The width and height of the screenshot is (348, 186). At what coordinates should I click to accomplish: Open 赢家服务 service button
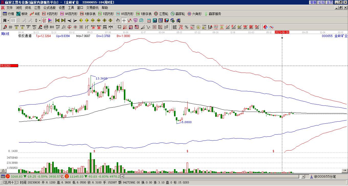coord(213,14)
